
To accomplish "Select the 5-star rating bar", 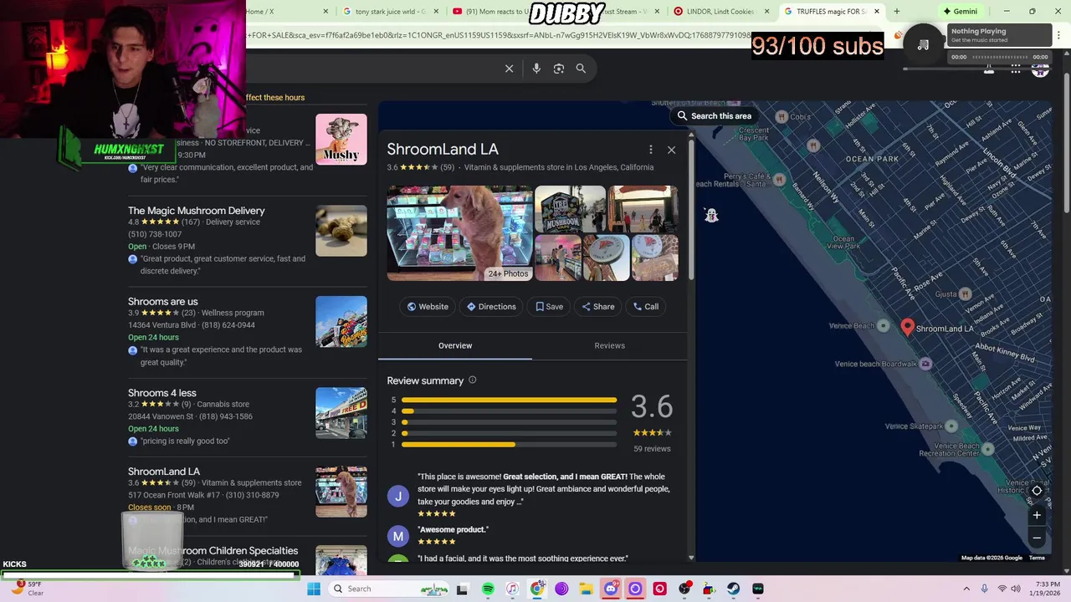I will click(x=509, y=400).
